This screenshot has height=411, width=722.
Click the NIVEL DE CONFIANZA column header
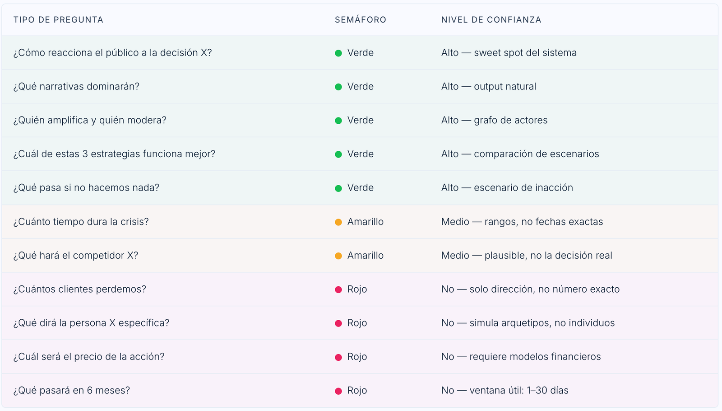491,20
